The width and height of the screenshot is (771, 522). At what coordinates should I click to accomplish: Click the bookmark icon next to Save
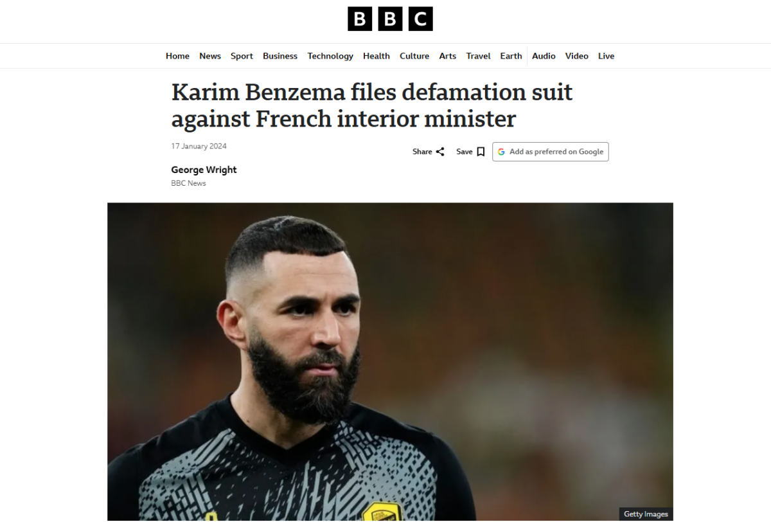(481, 152)
